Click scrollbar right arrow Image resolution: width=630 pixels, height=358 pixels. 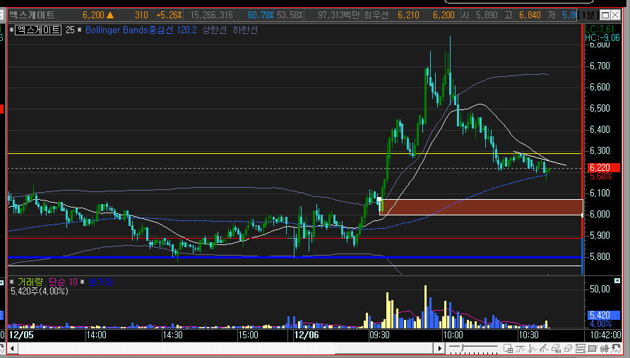pyautogui.click(x=439, y=348)
